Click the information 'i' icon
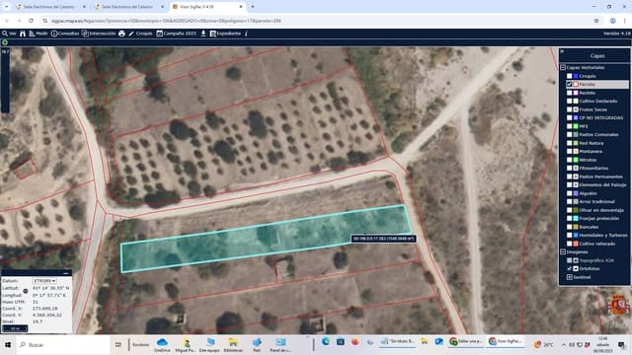 [246, 34]
